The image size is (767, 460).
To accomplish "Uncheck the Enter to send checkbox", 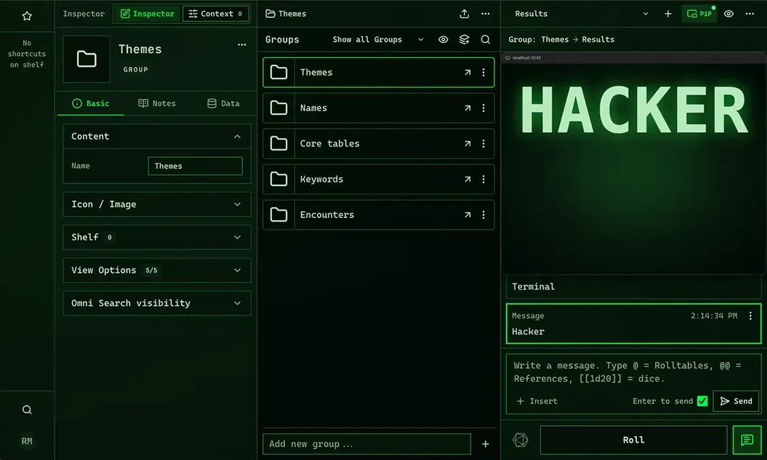I will [x=702, y=401].
